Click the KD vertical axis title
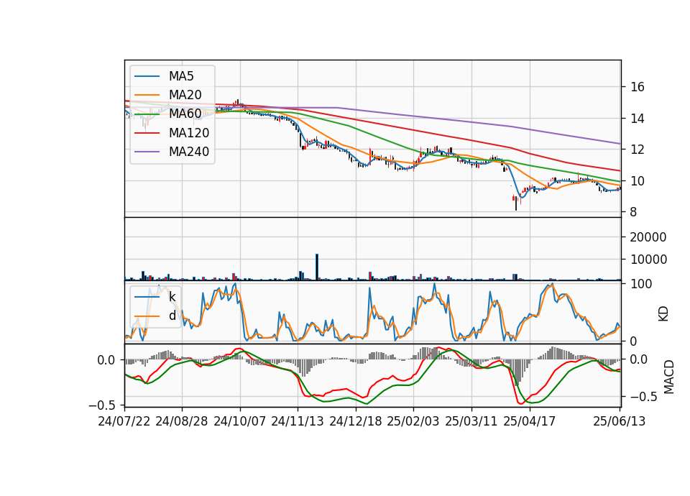The image size is (690, 496). (x=663, y=314)
